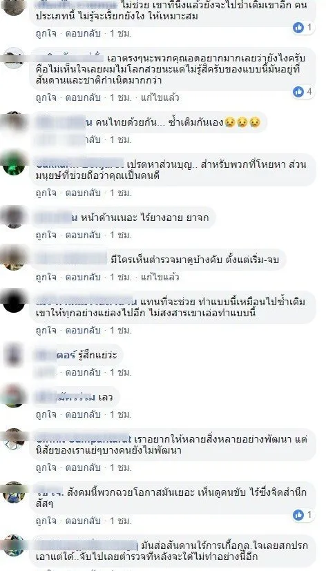This screenshot has width=326, height=571.
Task: Click the like reaction icon showing 4
Action: tap(298, 92)
